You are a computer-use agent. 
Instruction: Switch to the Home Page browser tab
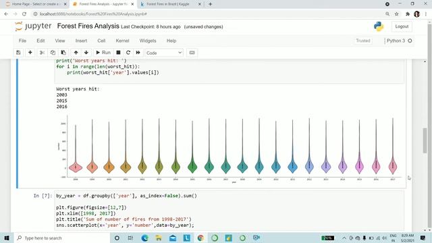point(35,4)
